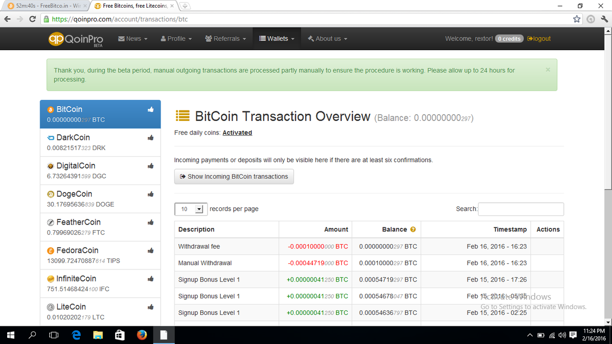This screenshot has width=612, height=344.
Task: Reload the page with refresh icon
Action: 33,19
